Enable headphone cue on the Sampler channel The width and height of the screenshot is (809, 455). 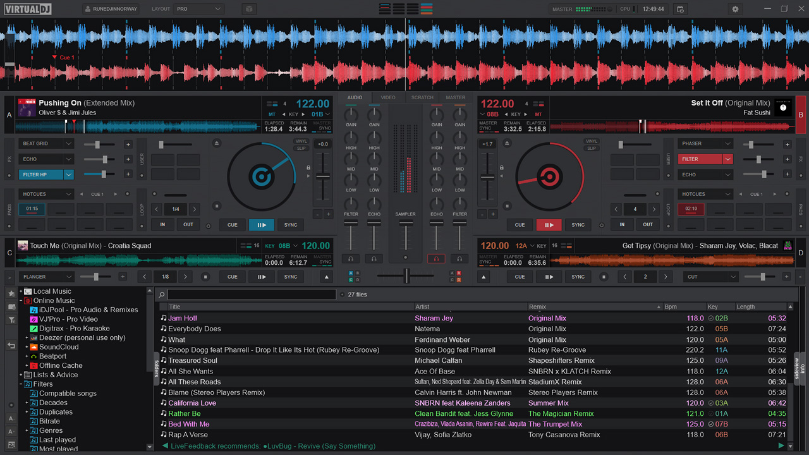(405, 257)
